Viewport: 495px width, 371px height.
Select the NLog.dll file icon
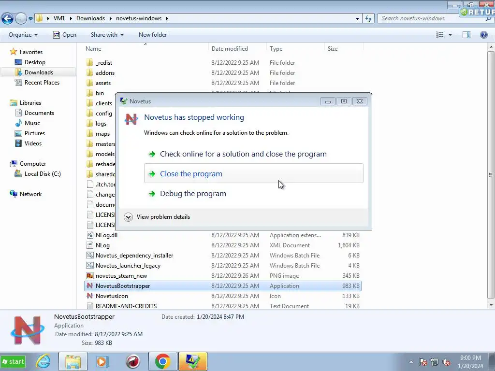point(90,235)
